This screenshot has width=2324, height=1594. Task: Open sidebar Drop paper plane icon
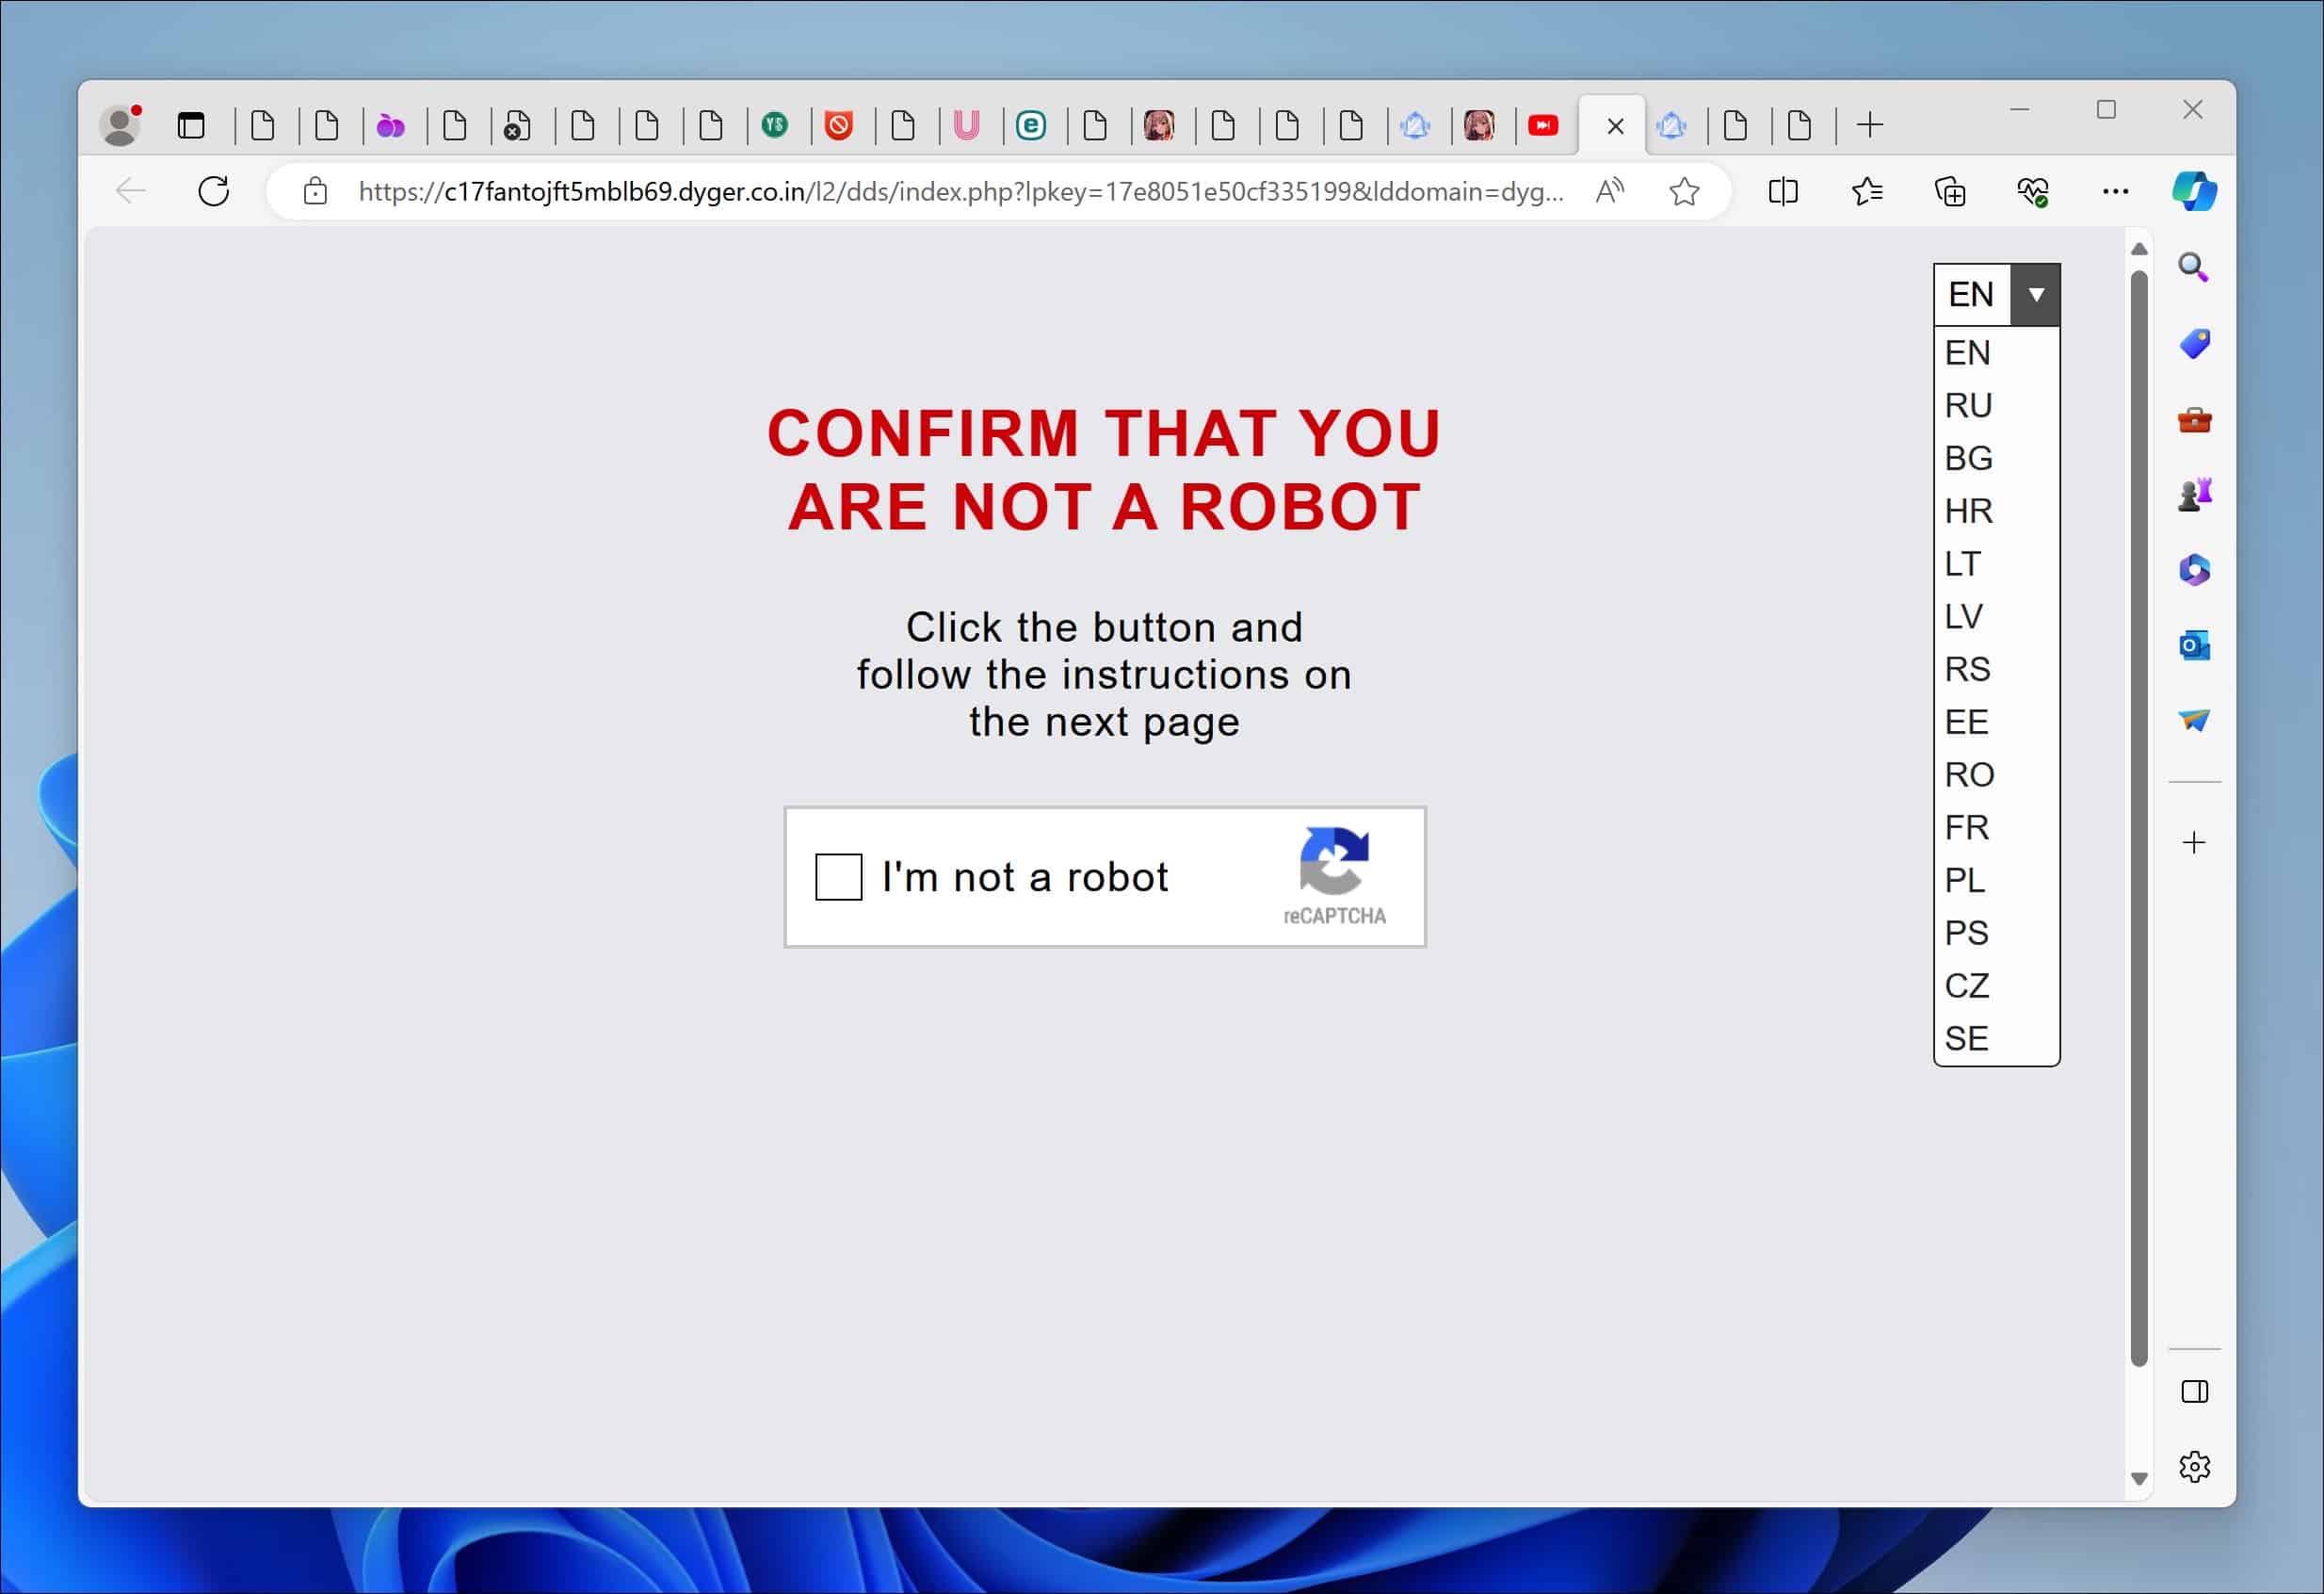pos(2194,721)
